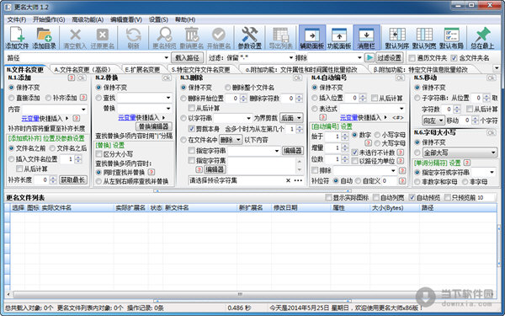Toggle the 剪裁本身 checkbox
This screenshot has height=316, width=505.
point(192,129)
